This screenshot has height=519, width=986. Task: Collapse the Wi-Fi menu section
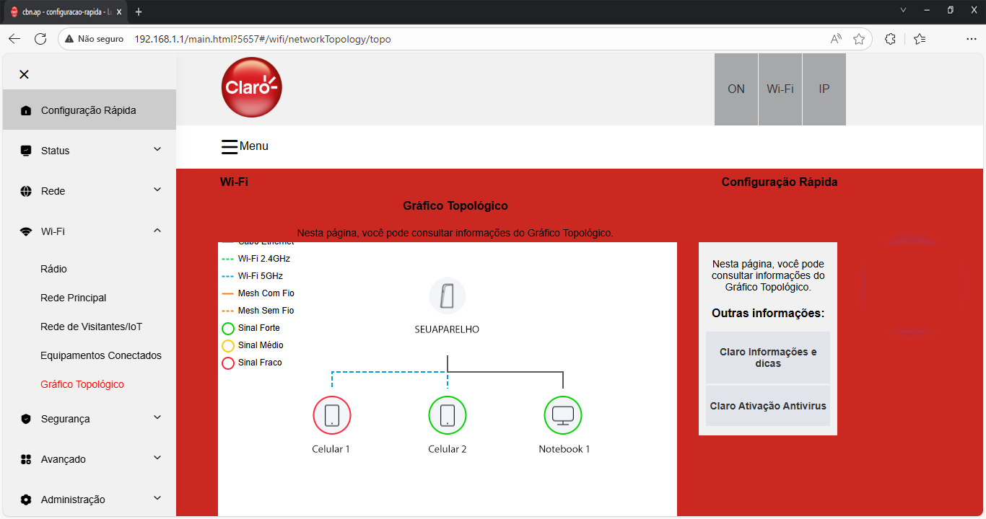click(x=90, y=231)
